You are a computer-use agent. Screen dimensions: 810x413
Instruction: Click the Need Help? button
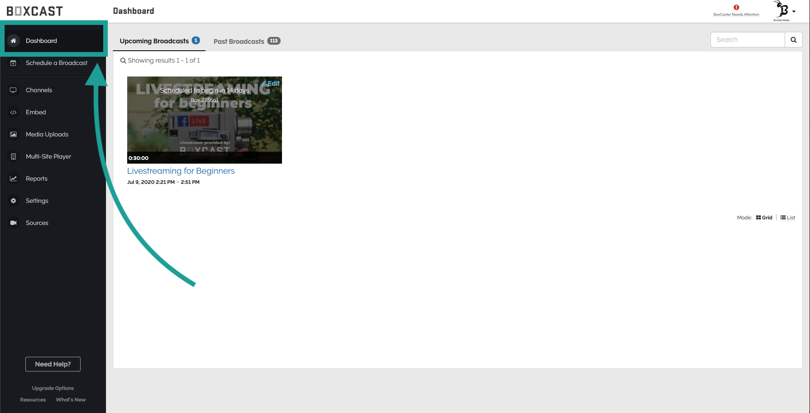click(x=53, y=364)
